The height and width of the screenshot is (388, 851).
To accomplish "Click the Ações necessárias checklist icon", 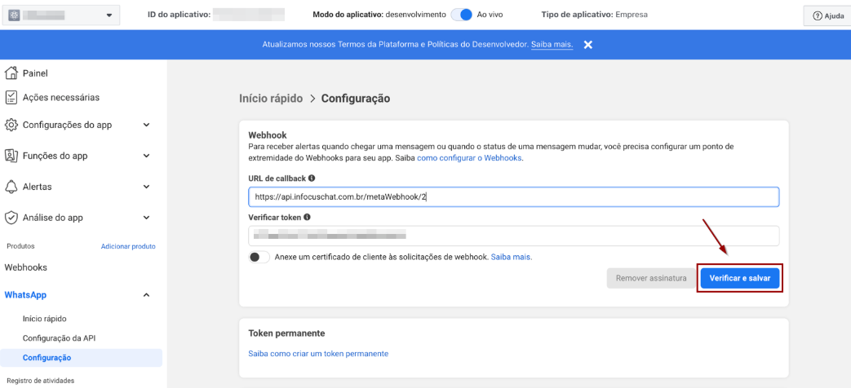I will pyautogui.click(x=11, y=97).
